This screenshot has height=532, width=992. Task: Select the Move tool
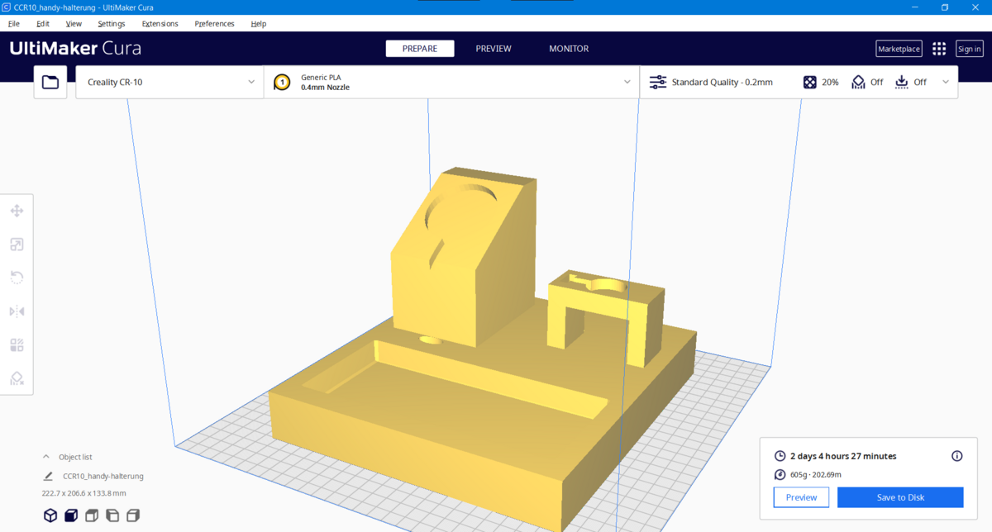click(17, 211)
